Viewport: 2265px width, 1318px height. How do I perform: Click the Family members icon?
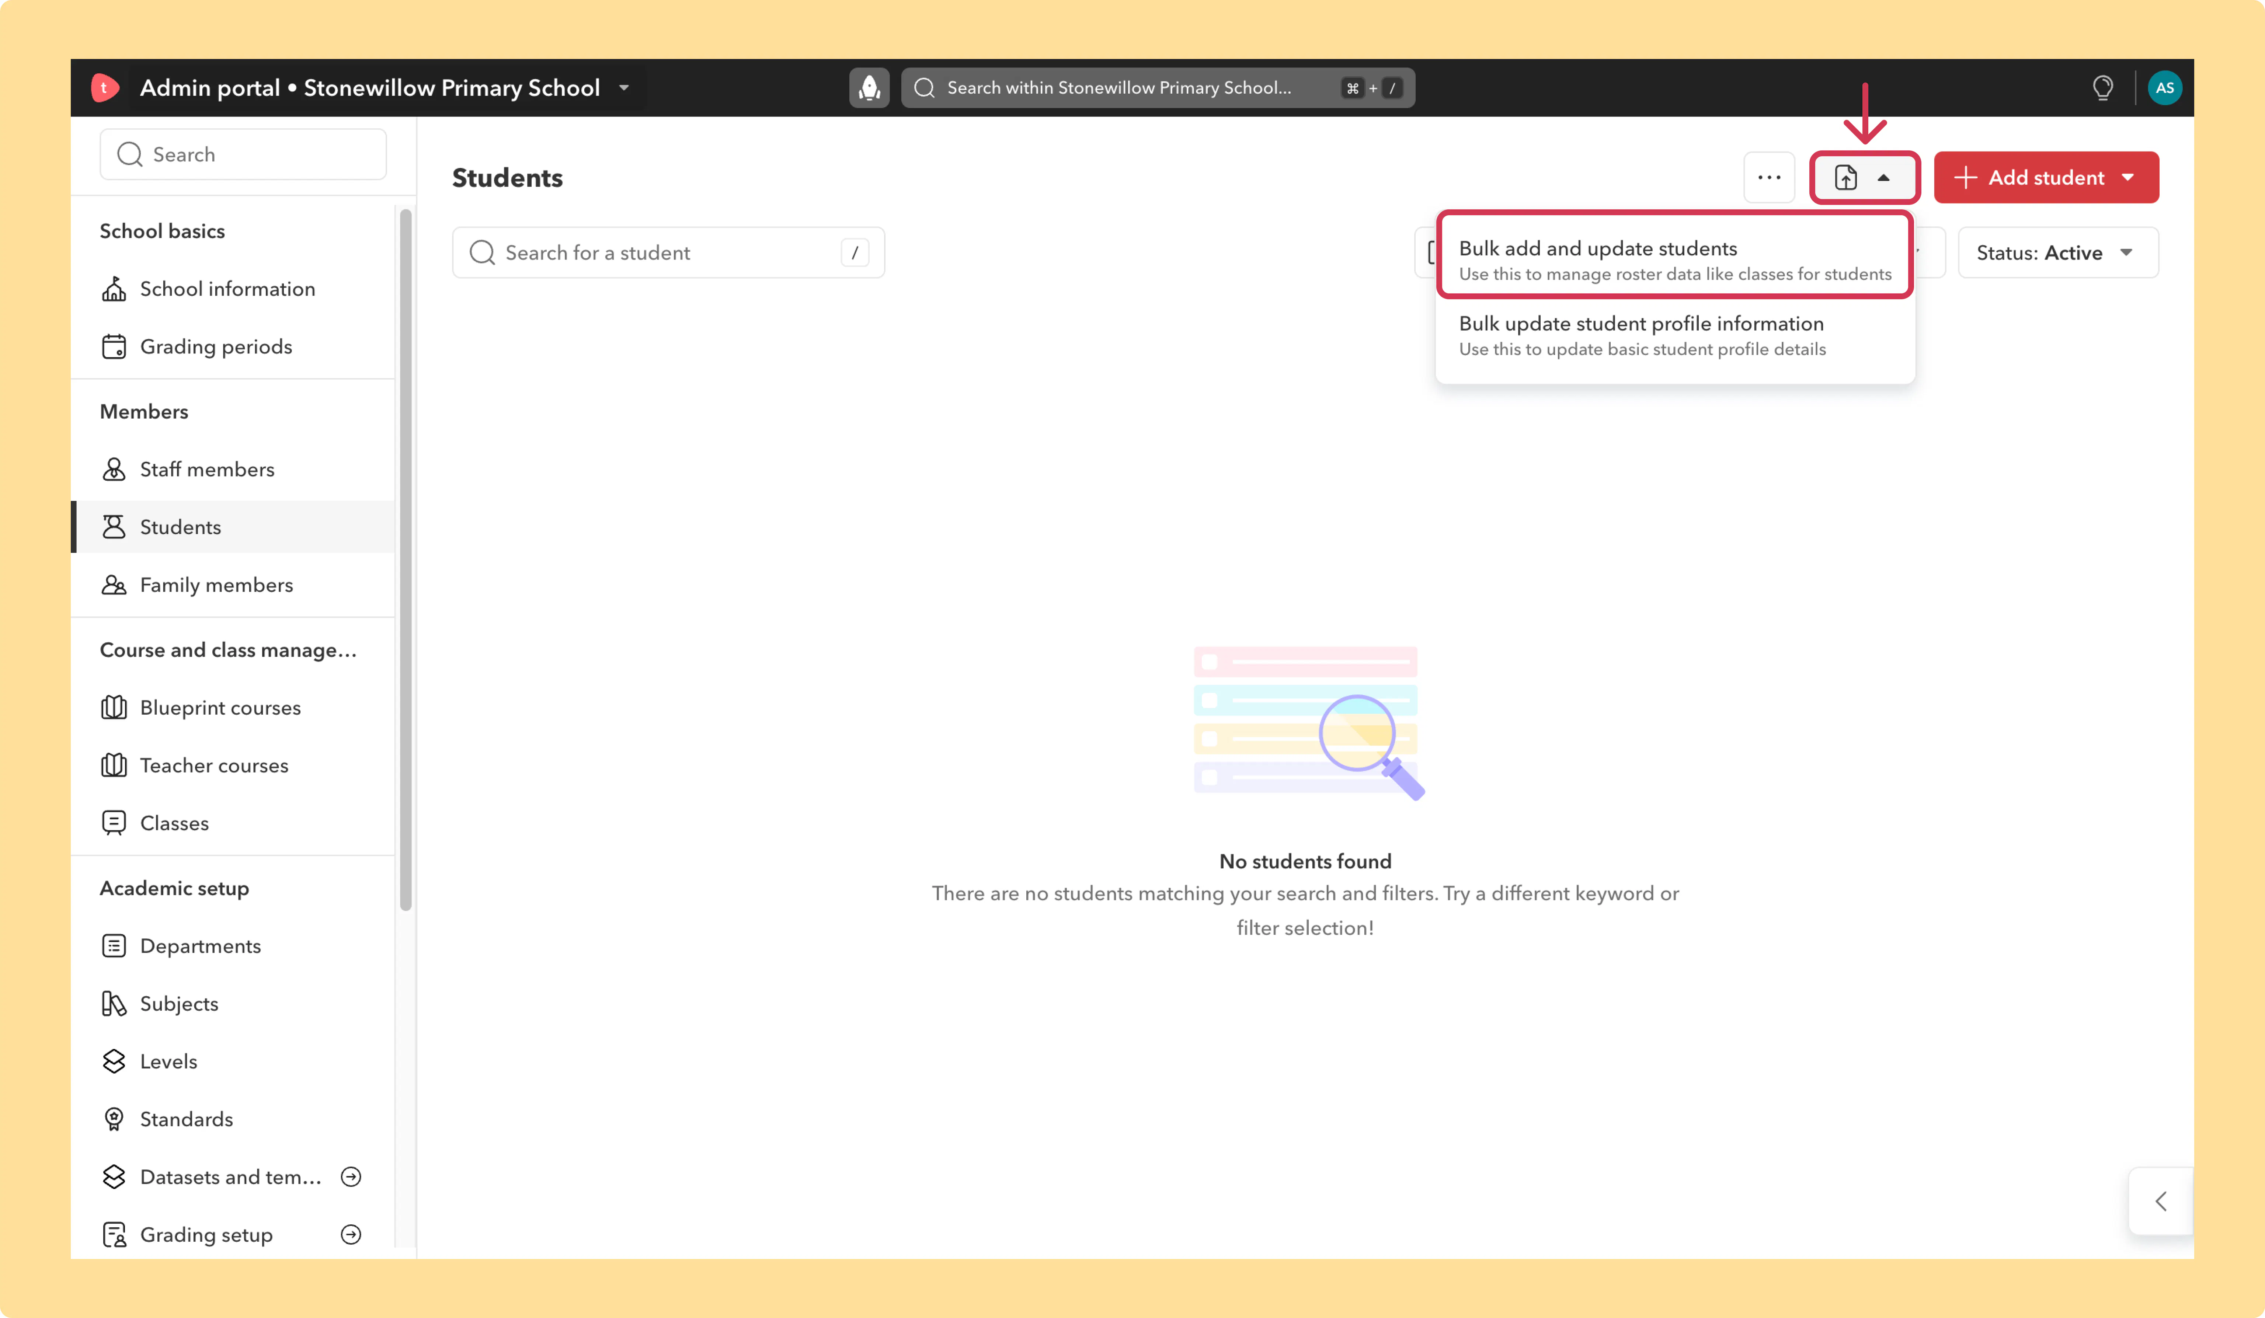pos(114,585)
